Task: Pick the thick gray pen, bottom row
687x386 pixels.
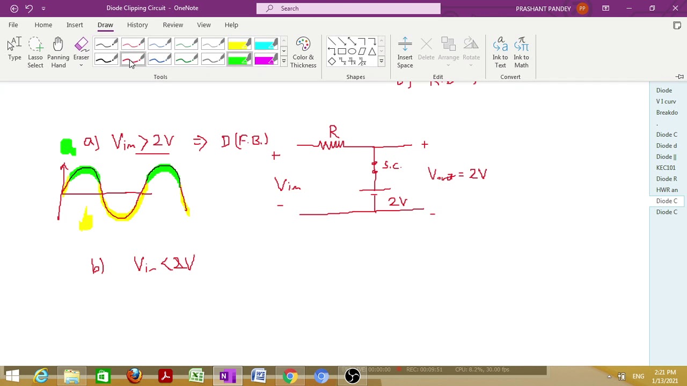Action: pos(213,60)
